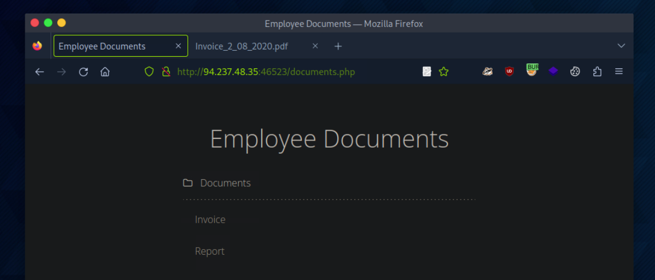The image size is (655, 280).
Task: Open the Firefox hamburger application menu
Action: [619, 72]
